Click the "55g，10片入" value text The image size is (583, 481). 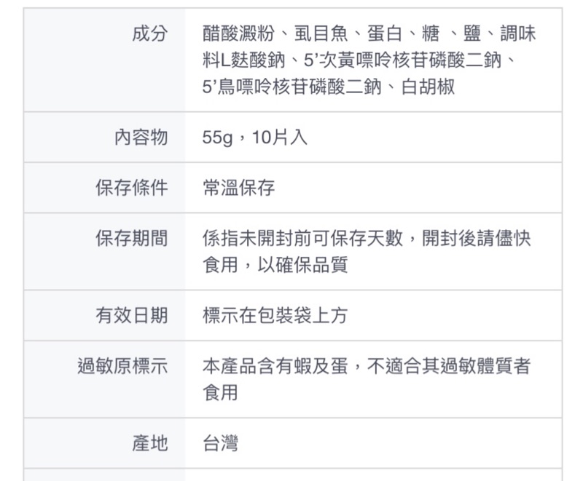pyautogui.click(x=254, y=138)
